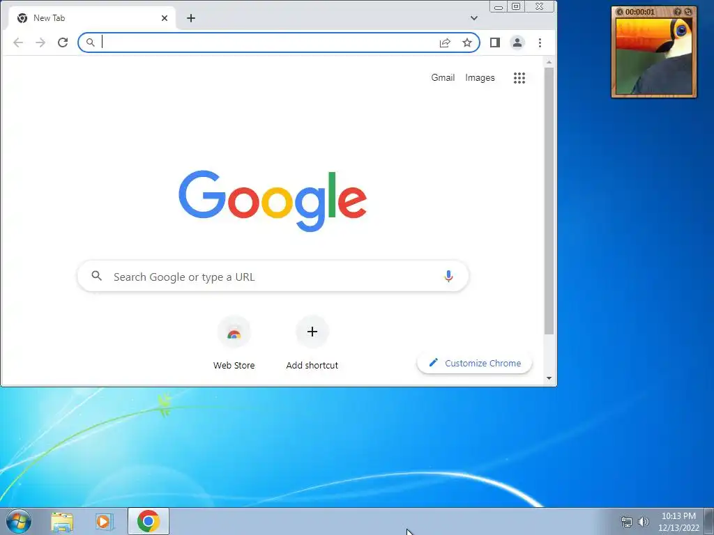
Task: Open the Windows Start menu
Action: (x=19, y=521)
